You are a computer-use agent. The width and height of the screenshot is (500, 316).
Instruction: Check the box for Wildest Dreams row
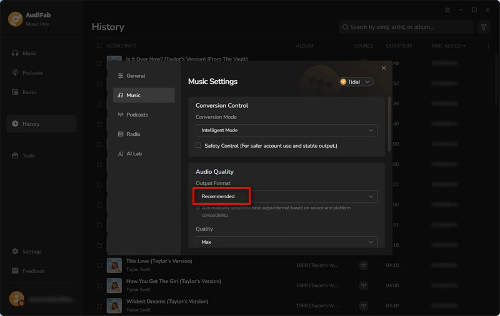(99, 306)
